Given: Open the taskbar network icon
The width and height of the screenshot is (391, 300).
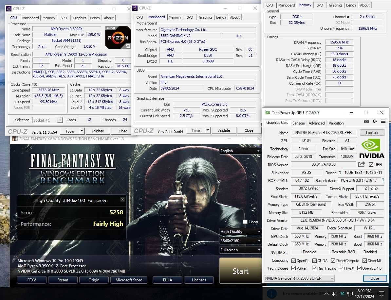Looking at the screenshot, I should (350, 294).
